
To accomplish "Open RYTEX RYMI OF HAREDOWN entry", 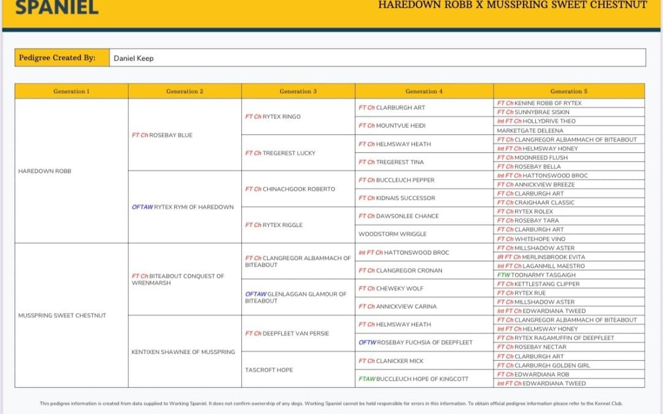I will 183,207.
